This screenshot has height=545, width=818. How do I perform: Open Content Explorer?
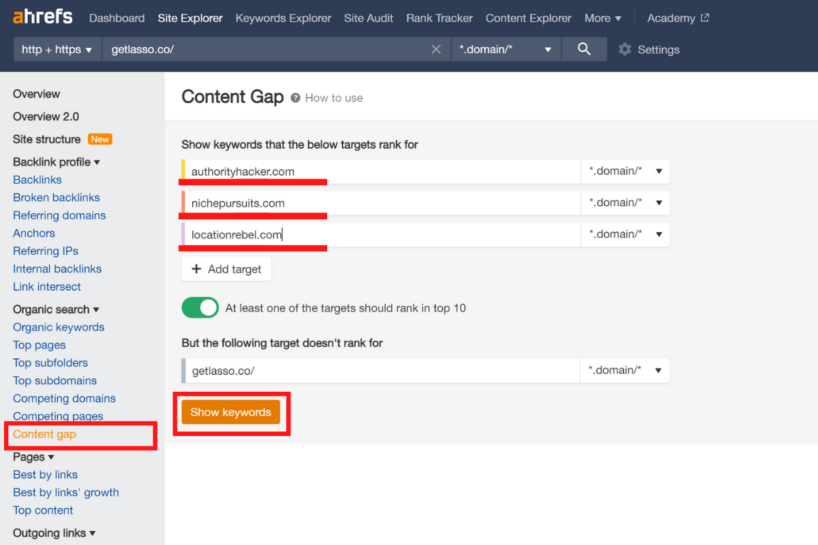pos(529,18)
